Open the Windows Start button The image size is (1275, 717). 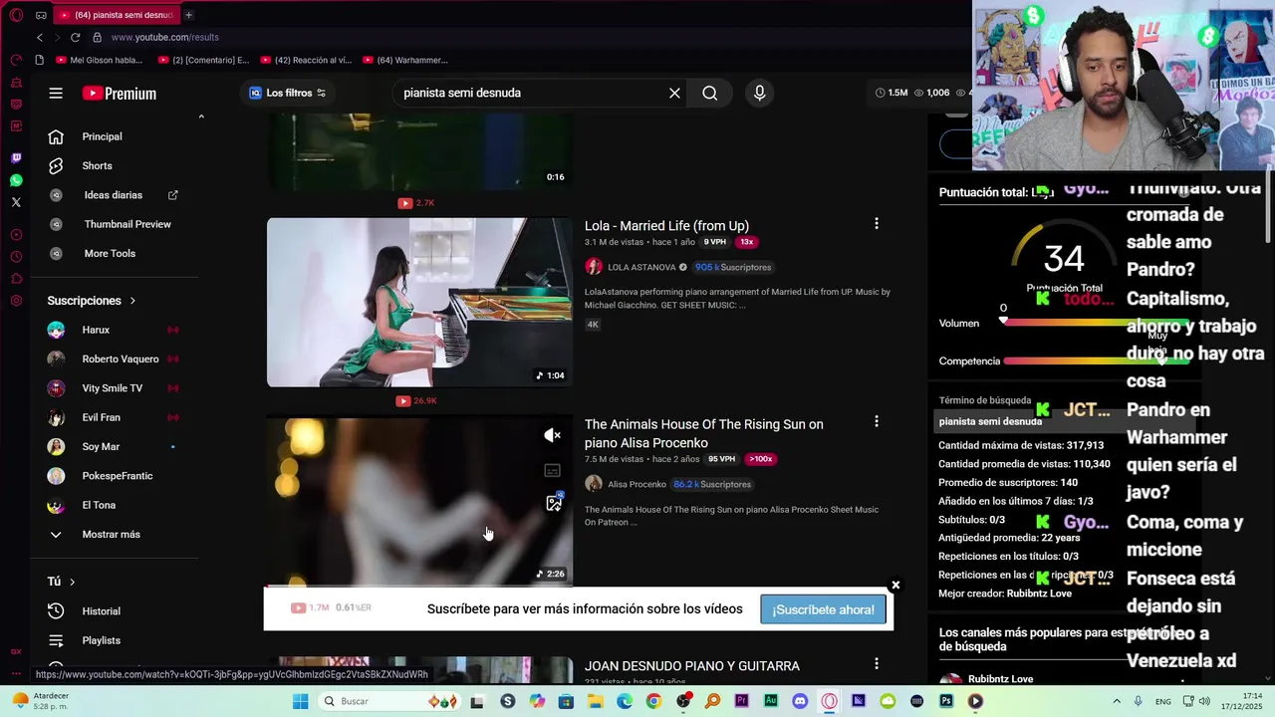tap(300, 701)
